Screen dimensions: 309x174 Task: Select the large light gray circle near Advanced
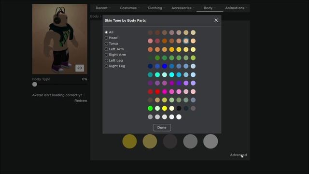(211, 141)
